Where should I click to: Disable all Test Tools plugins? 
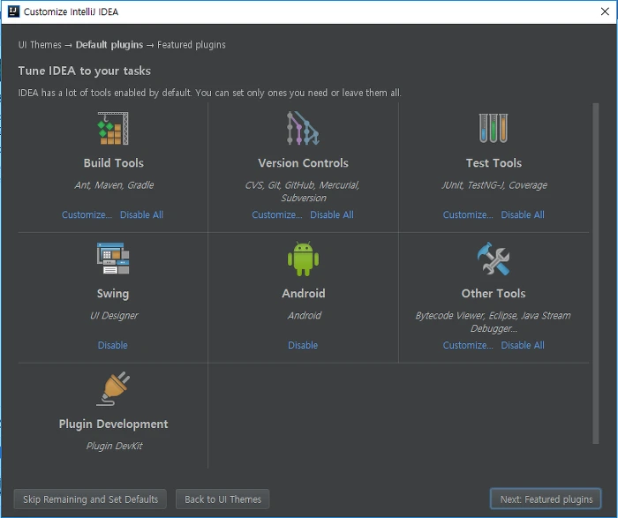[523, 214]
